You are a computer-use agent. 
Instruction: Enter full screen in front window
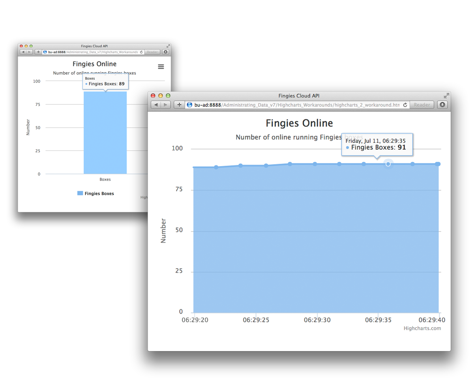pos(446,95)
